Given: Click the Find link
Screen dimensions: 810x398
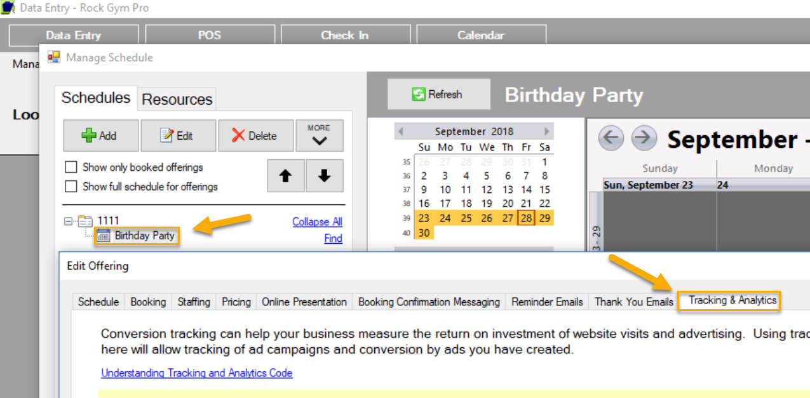Looking at the screenshot, I should (333, 239).
